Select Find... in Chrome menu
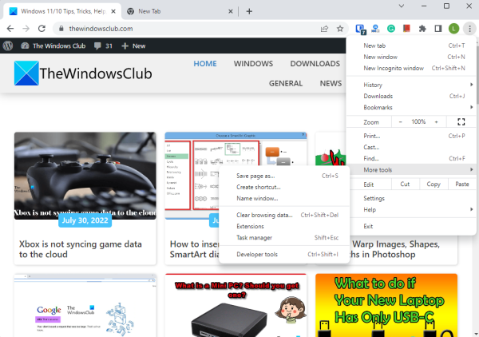This screenshot has height=337, width=479. [411, 158]
